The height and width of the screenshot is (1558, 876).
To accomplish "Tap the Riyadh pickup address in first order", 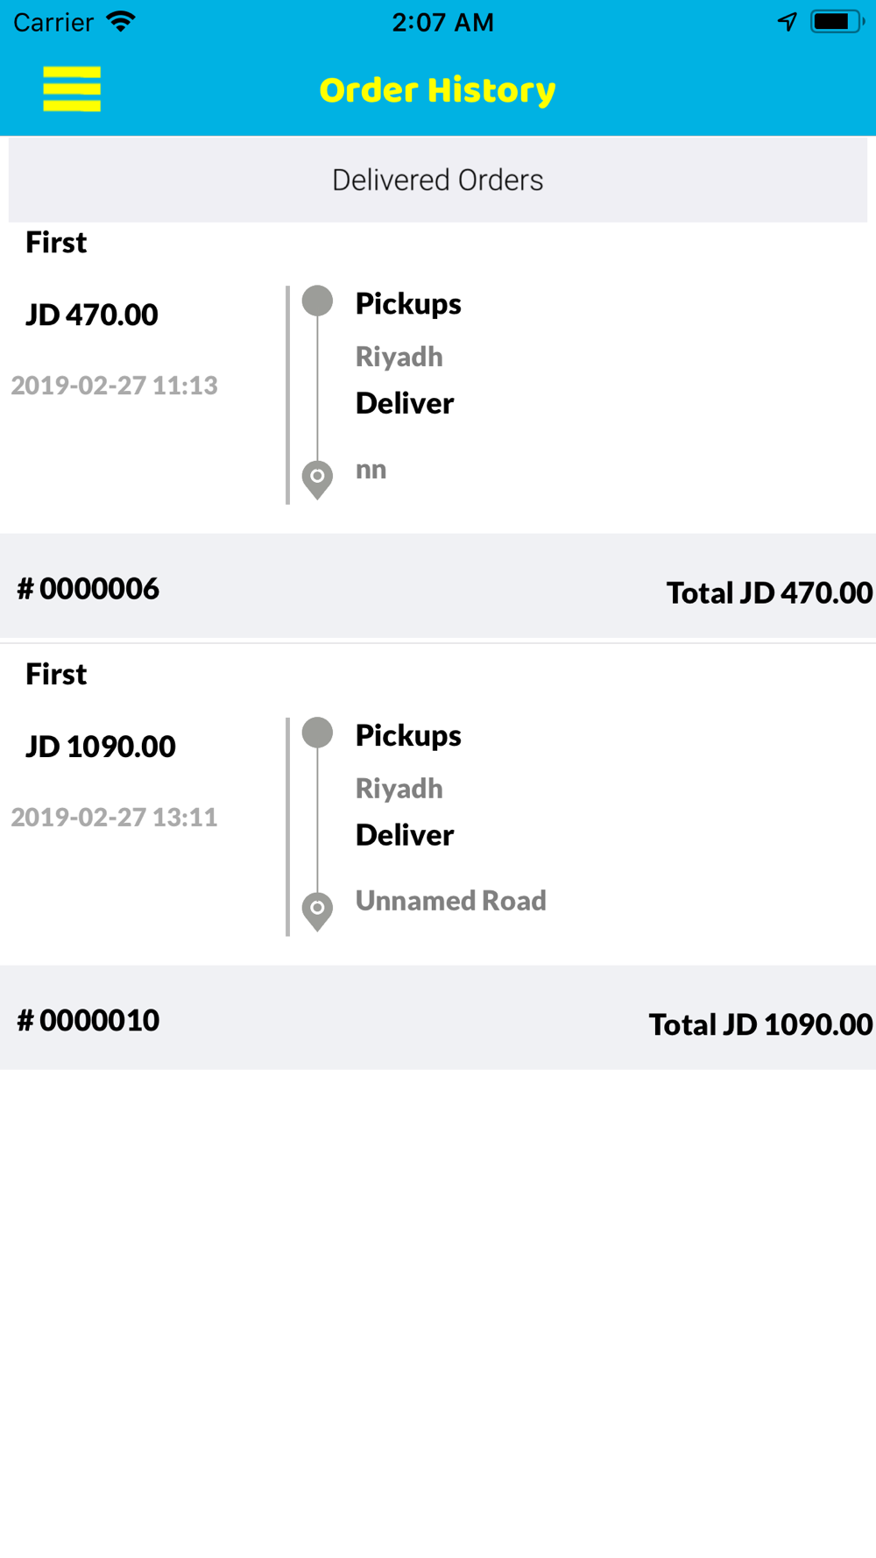I will coord(399,357).
